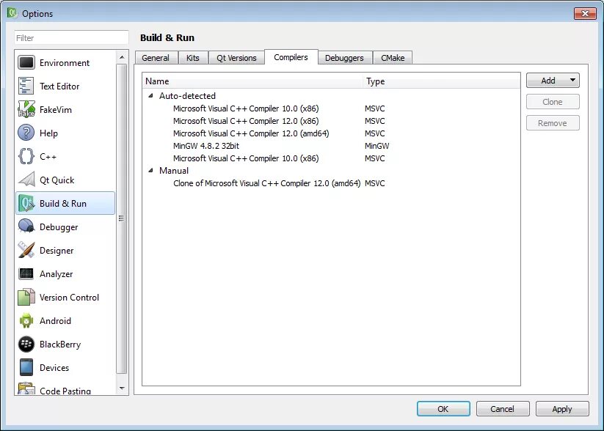Click MSVC type cell for the clone row

pyautogui.click(x=375, y=183)
